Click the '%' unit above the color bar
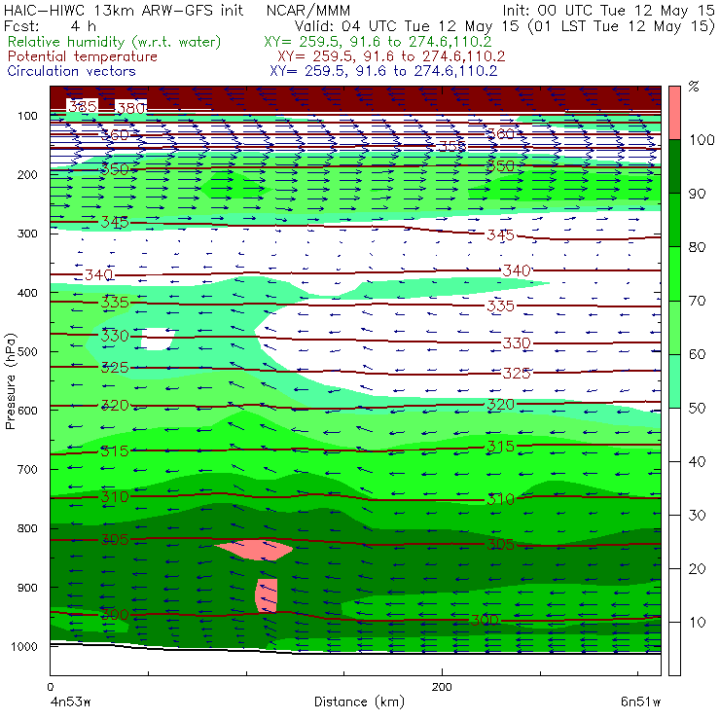This screenshot has height=720, width=720. [694, 87]
